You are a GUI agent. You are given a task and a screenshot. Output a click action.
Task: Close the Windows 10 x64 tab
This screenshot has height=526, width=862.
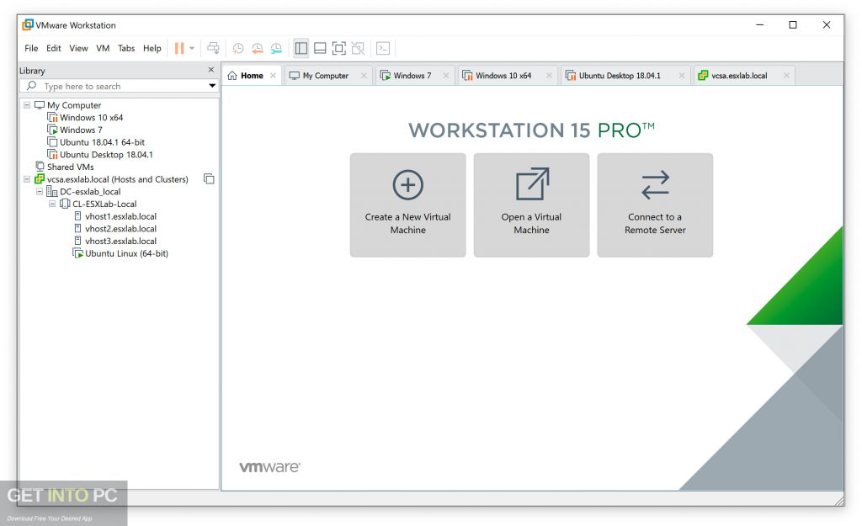(549, 76)
